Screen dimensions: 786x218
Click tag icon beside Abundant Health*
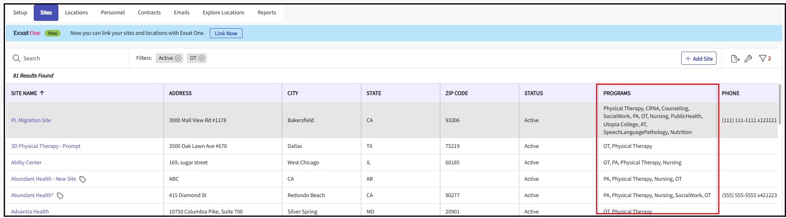[60, 196]
